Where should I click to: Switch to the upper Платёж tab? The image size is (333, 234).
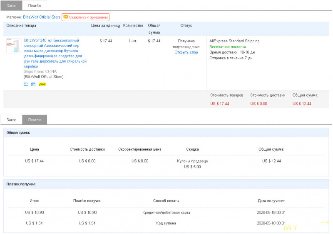[35, 5]
